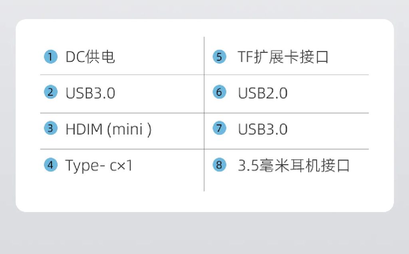
Task: Click the number 7 circle icon
Action: pyautogui.click(x=219, y=129)
